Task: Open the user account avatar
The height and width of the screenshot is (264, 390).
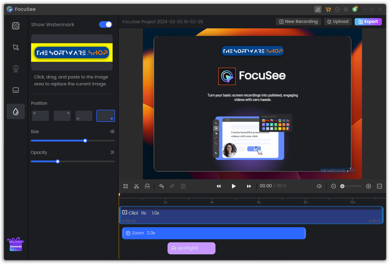Action: pos(355,9)
